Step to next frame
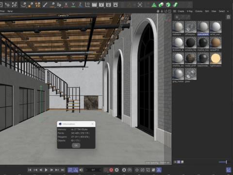Image resolution: width=233 pixels, height=175 pixels. pyautogui.click(x=51, y=170)
